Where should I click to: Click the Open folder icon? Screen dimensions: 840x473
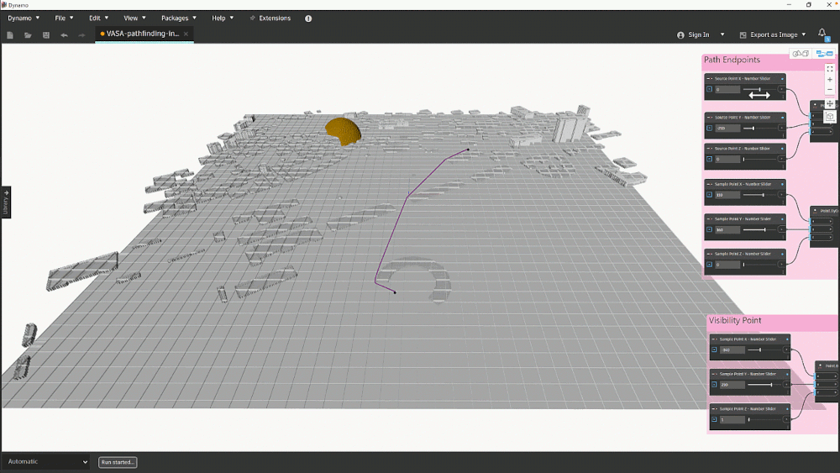click(28, 35)
